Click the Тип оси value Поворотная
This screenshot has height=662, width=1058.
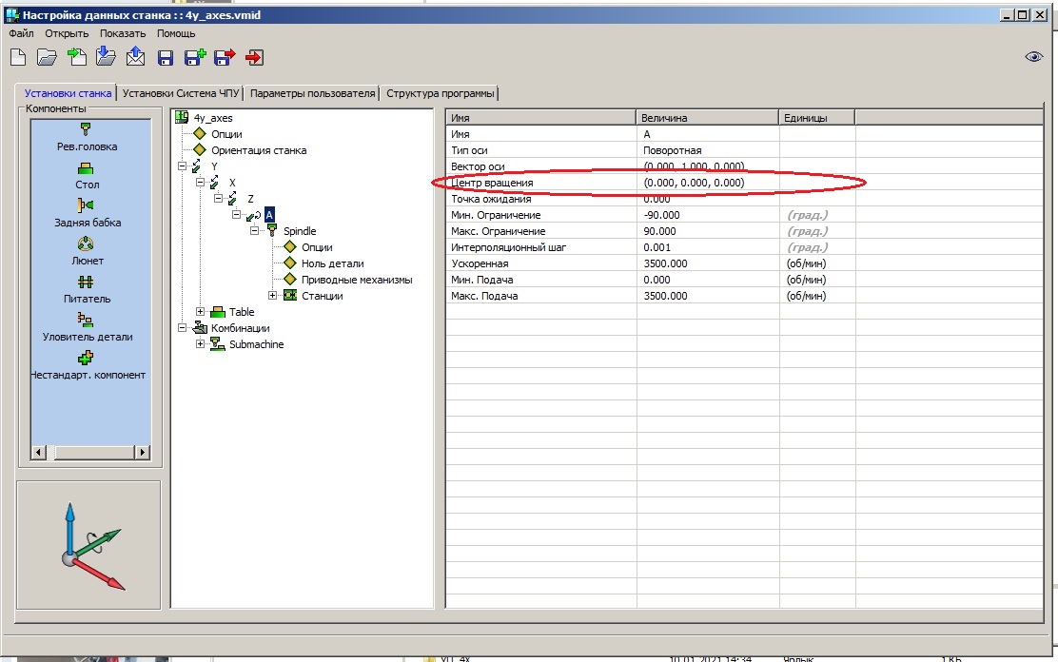point(708,150)
